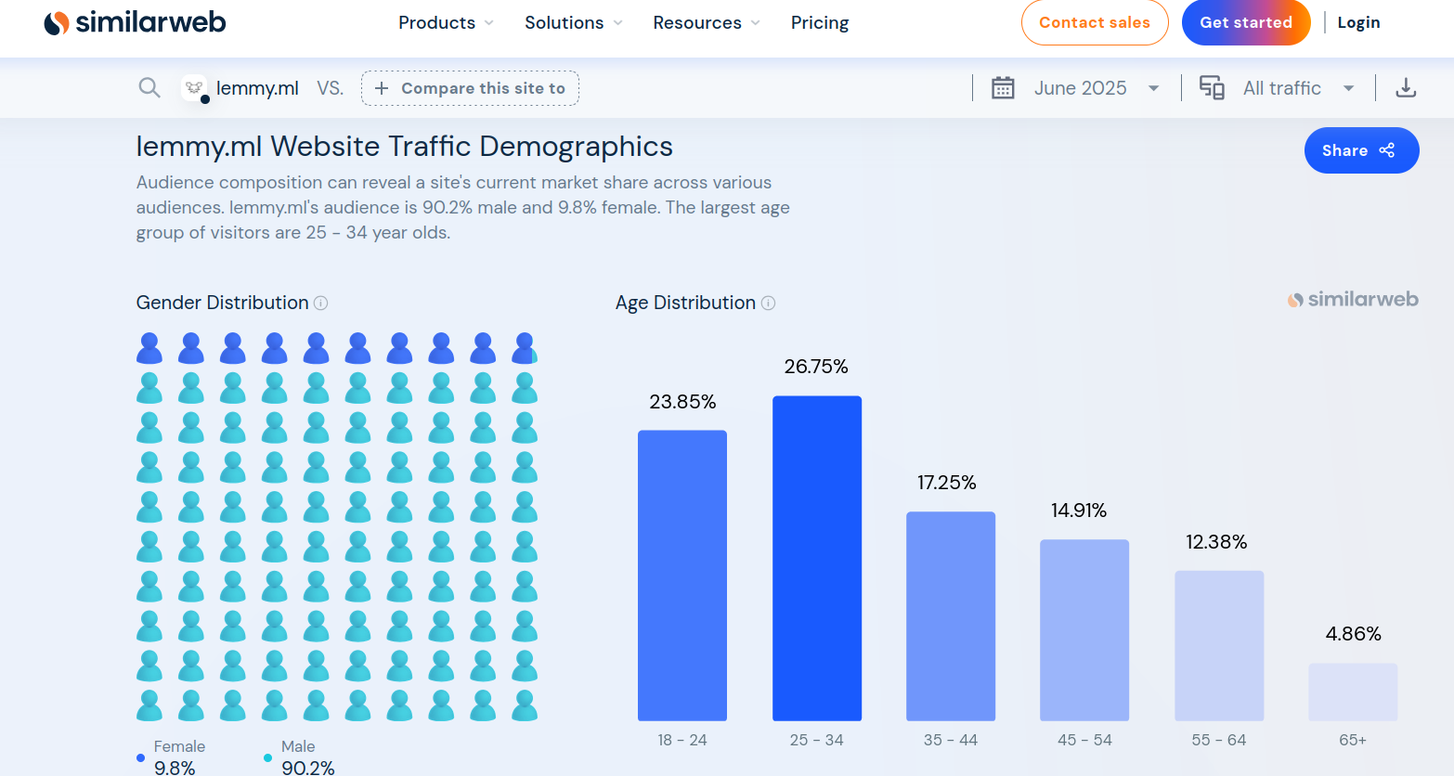The height and width of the screenshot is (776, 1454).
Task: Click the calendar icon beside June 2025
Action: (x=1003, y=88)
